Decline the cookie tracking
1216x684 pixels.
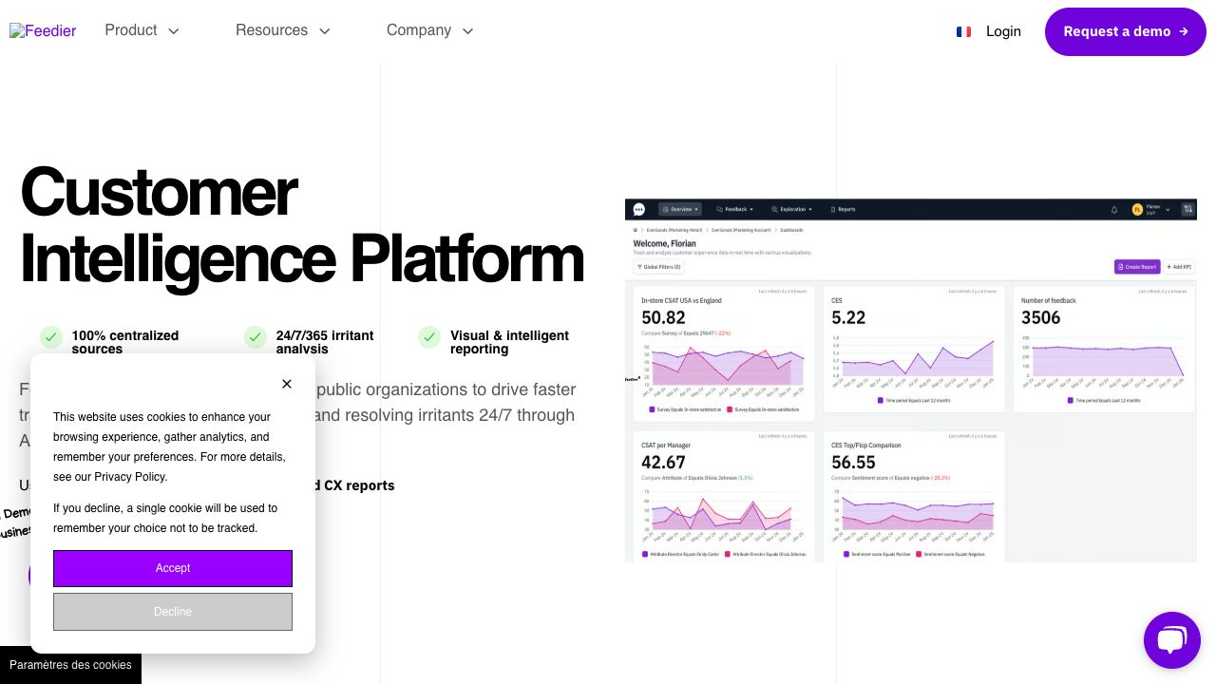173,612
